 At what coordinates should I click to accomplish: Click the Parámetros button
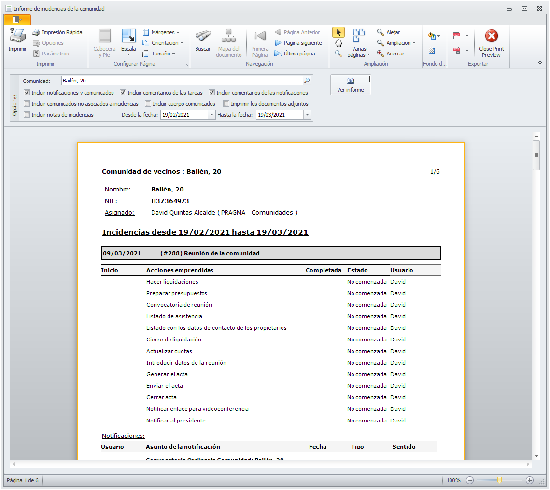(x=51, y=54)
